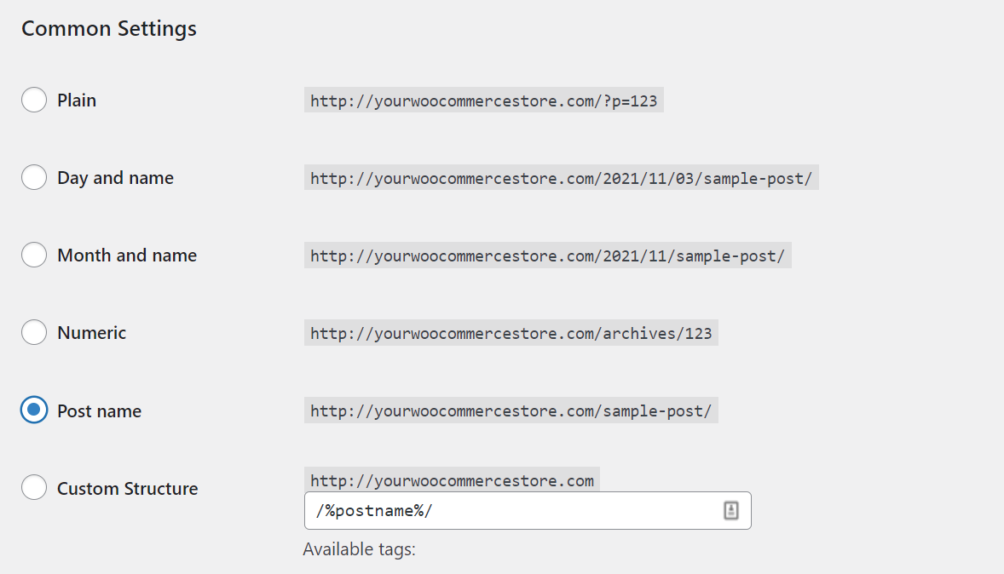This screenshot has width=1004, height=574.
Task: Click the selected Post name radio button
Action: [34, 410]
